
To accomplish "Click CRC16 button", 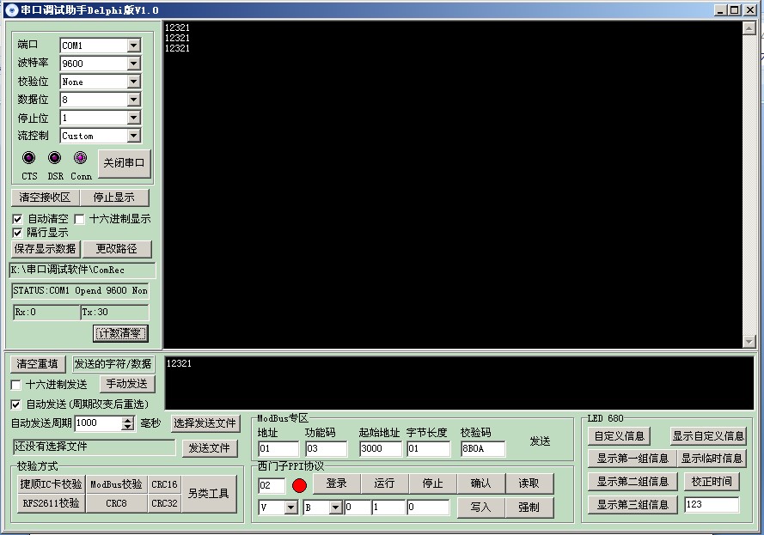I will coord(164,484).
